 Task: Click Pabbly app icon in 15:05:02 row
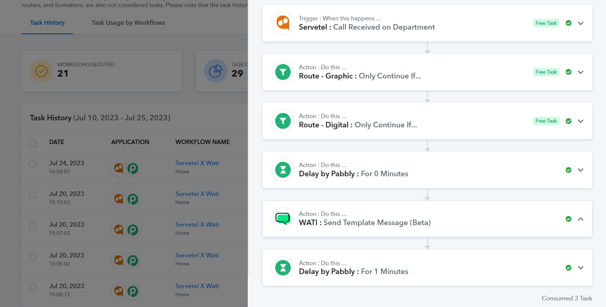133,261
